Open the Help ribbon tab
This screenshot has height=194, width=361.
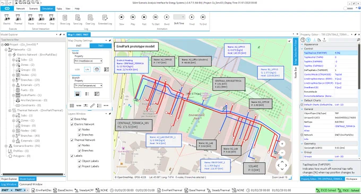(77, 8)
